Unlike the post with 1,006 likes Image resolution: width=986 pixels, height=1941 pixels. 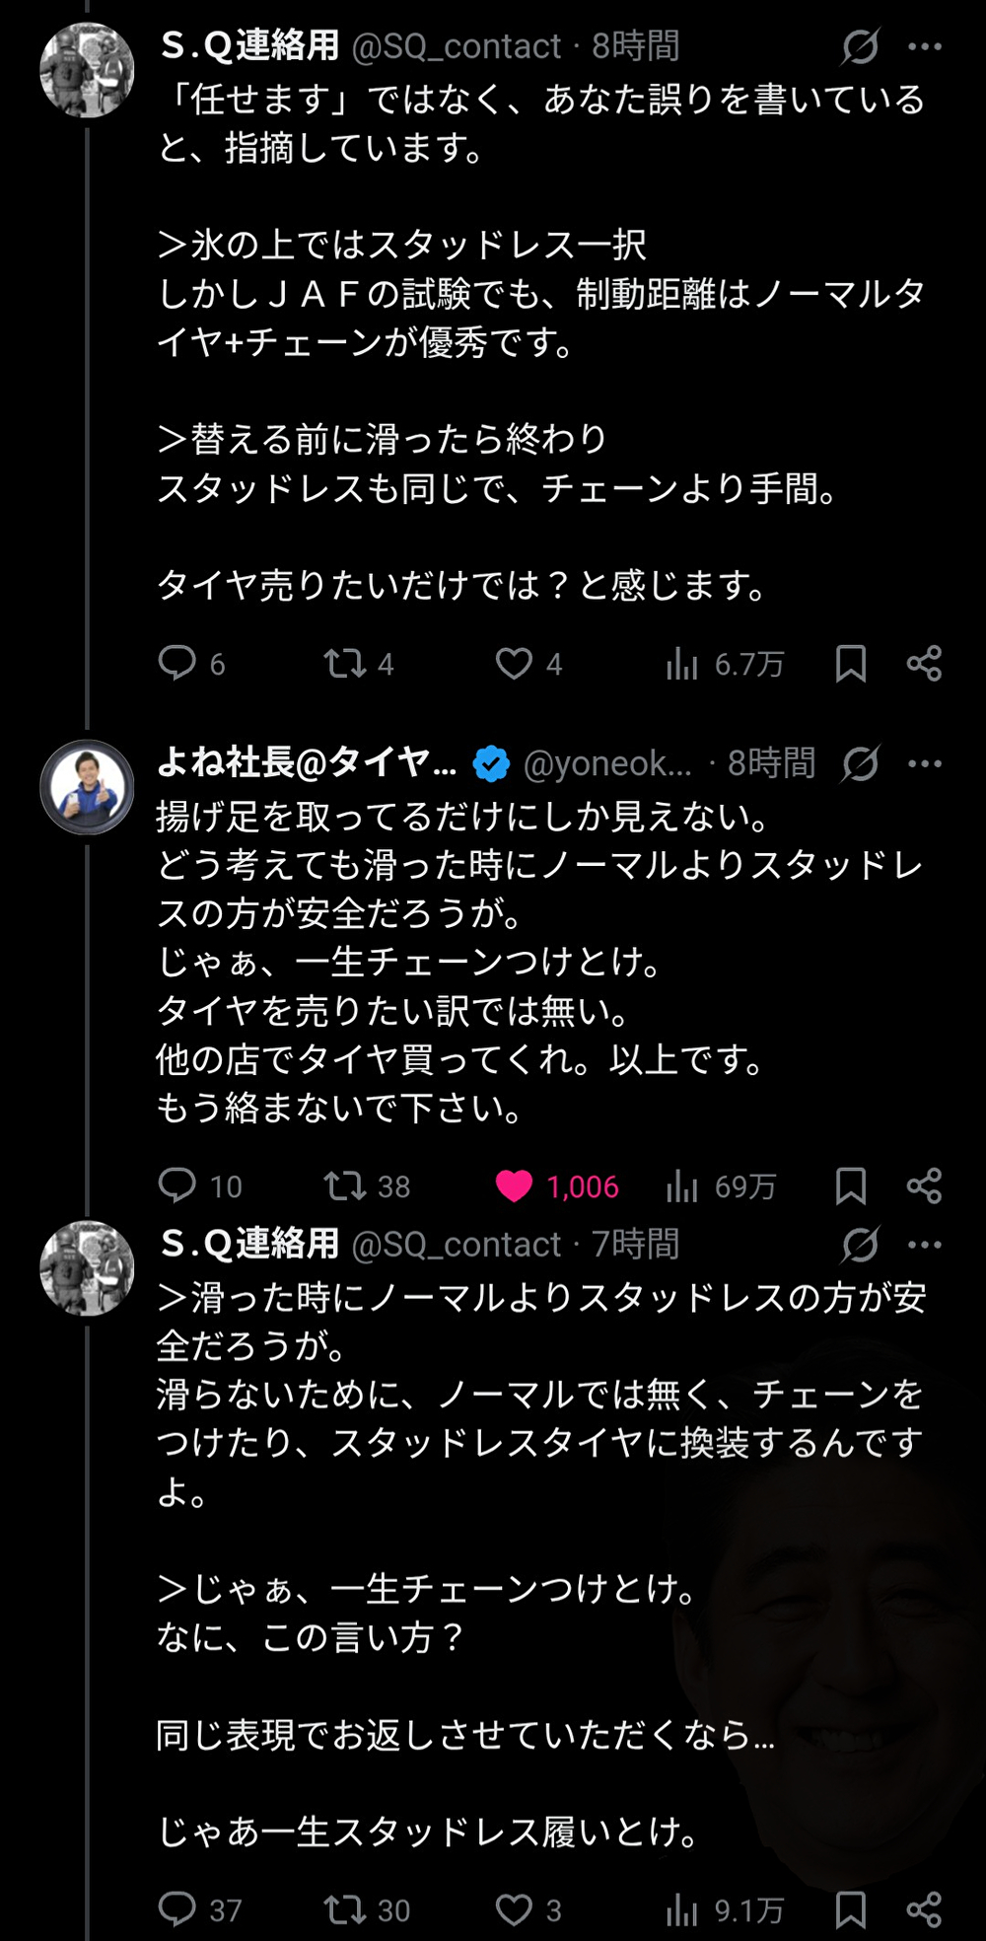coord(514,1186)
